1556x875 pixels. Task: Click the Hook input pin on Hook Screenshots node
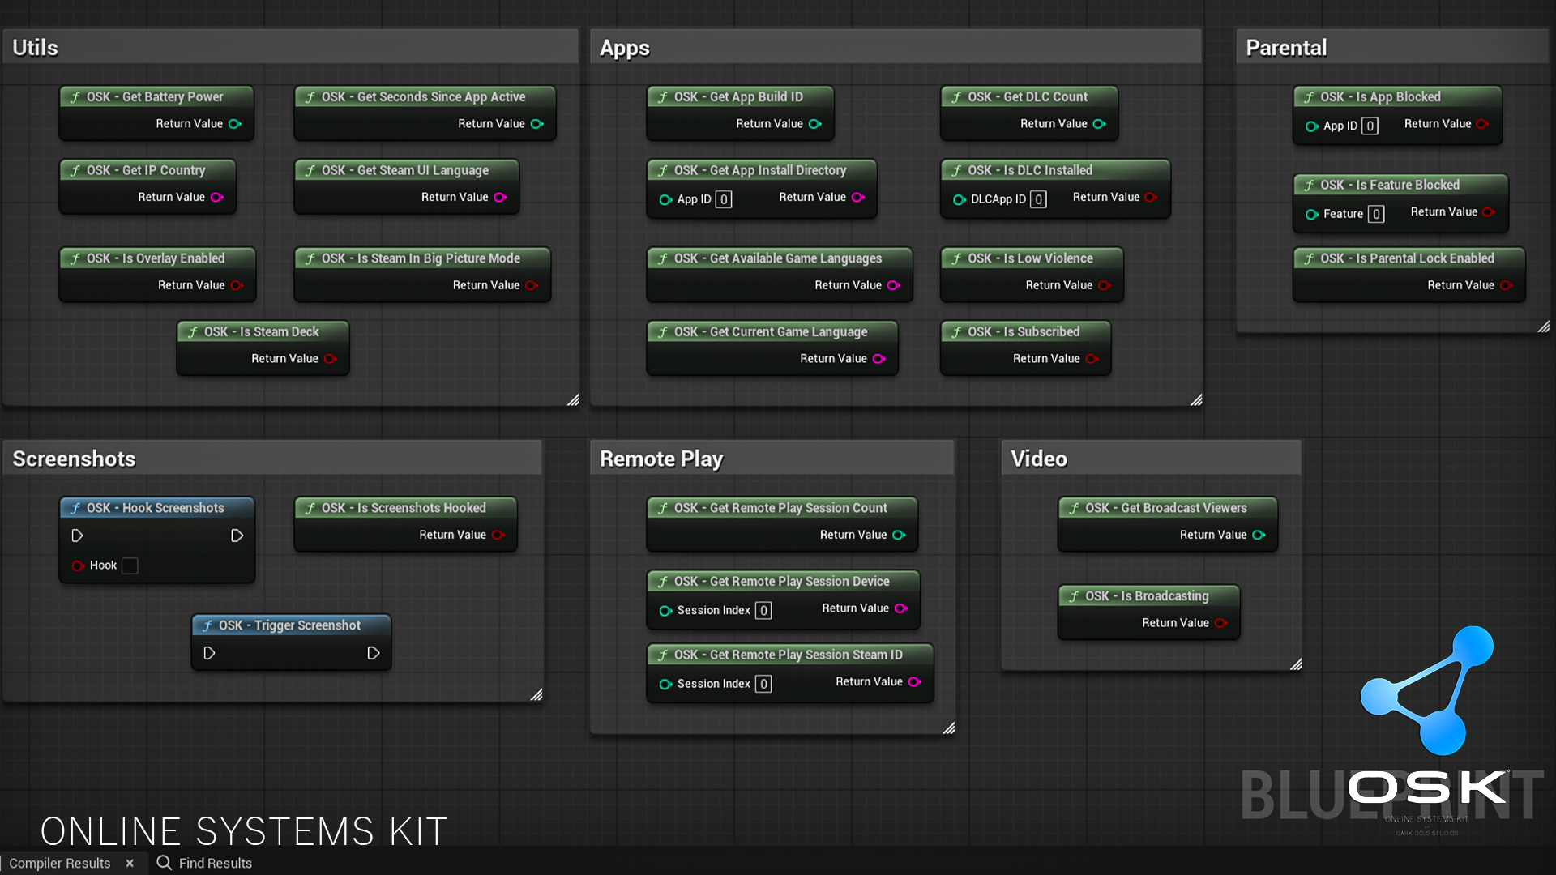click(79, 566)
